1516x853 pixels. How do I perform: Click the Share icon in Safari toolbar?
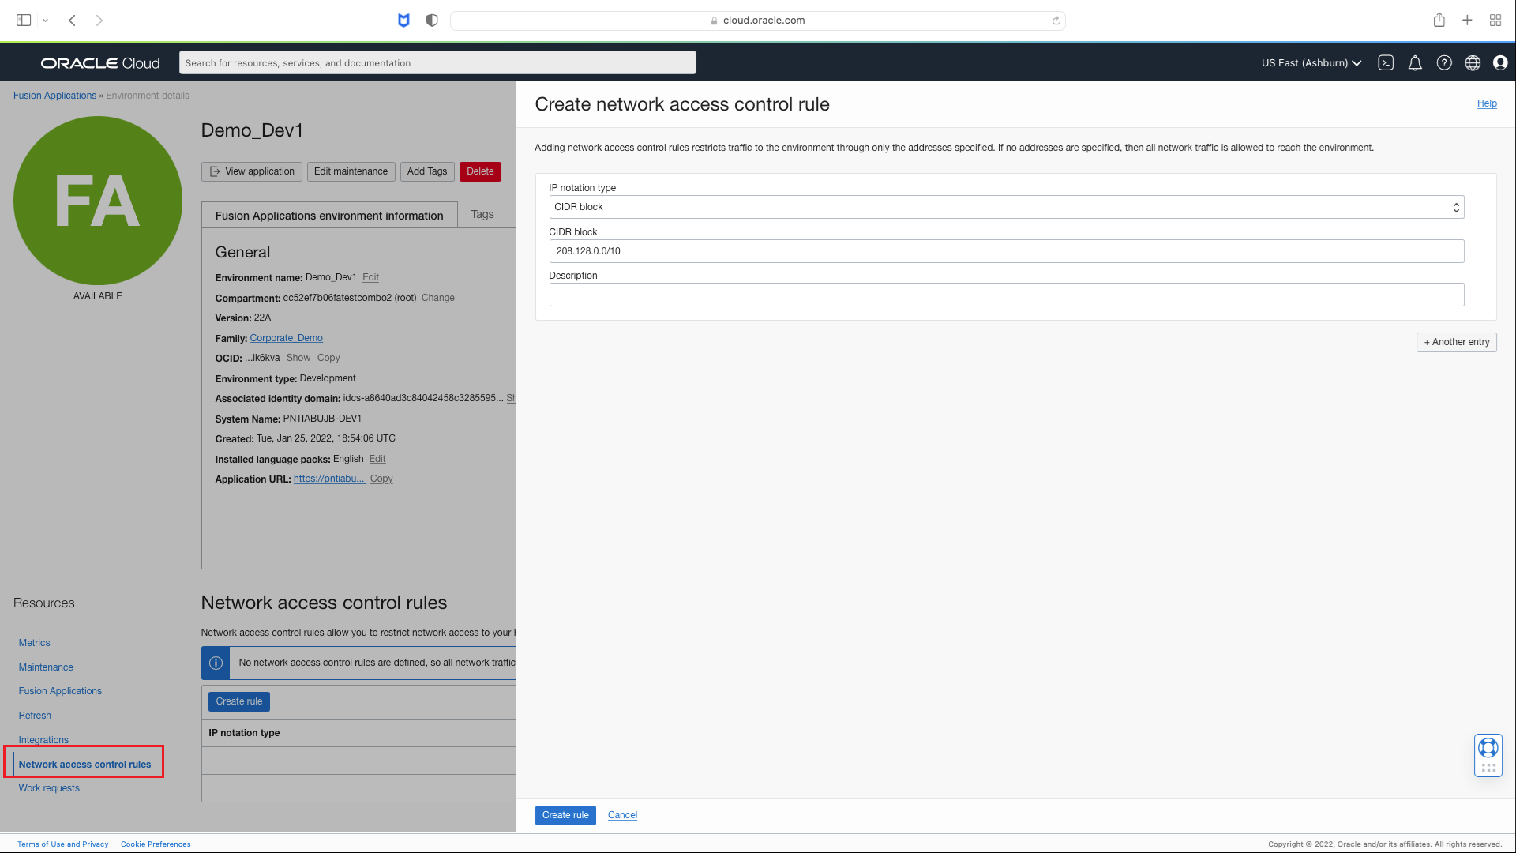tap(1439, 20)
